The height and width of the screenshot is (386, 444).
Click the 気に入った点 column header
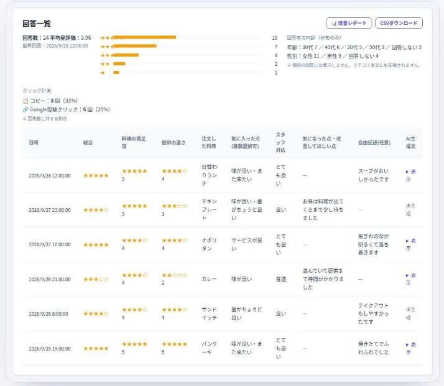246,142
